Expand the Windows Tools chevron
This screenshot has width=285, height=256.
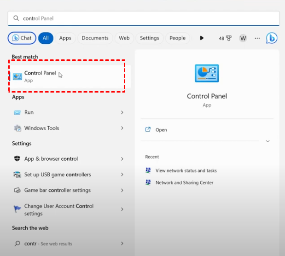click(x=122, y=128)
